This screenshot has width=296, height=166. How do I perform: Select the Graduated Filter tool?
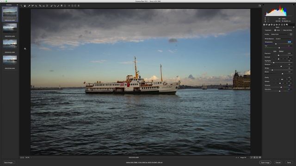[x=62, y=6]
